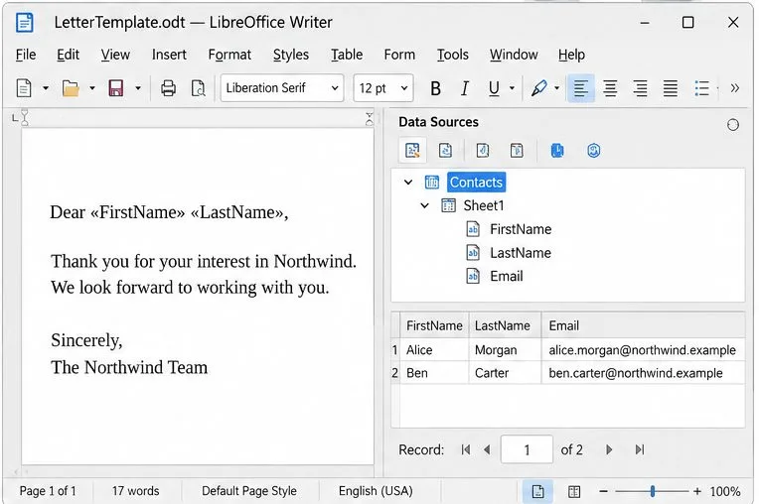The width and height of the screenshot is (759, 504).
Task: Toggle Italic formatting
Action: pos(464,88)
